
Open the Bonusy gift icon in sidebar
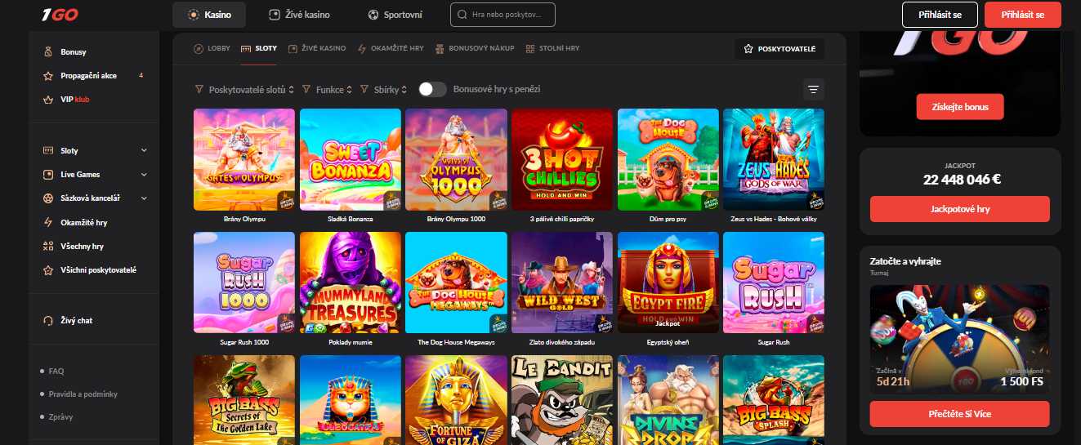tap(47, 52)
